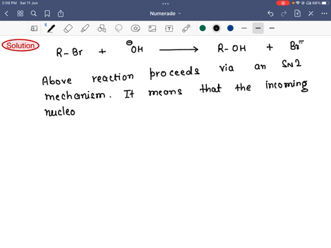
Task: Select the Highlighter tool
Action: [x=85, y=28]
